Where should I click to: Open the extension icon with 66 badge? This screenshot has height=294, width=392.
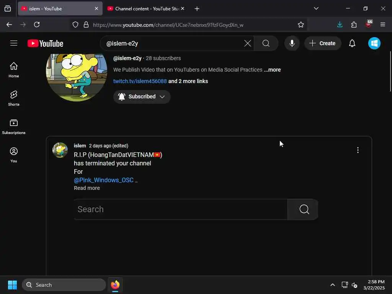tap(369, 24)
